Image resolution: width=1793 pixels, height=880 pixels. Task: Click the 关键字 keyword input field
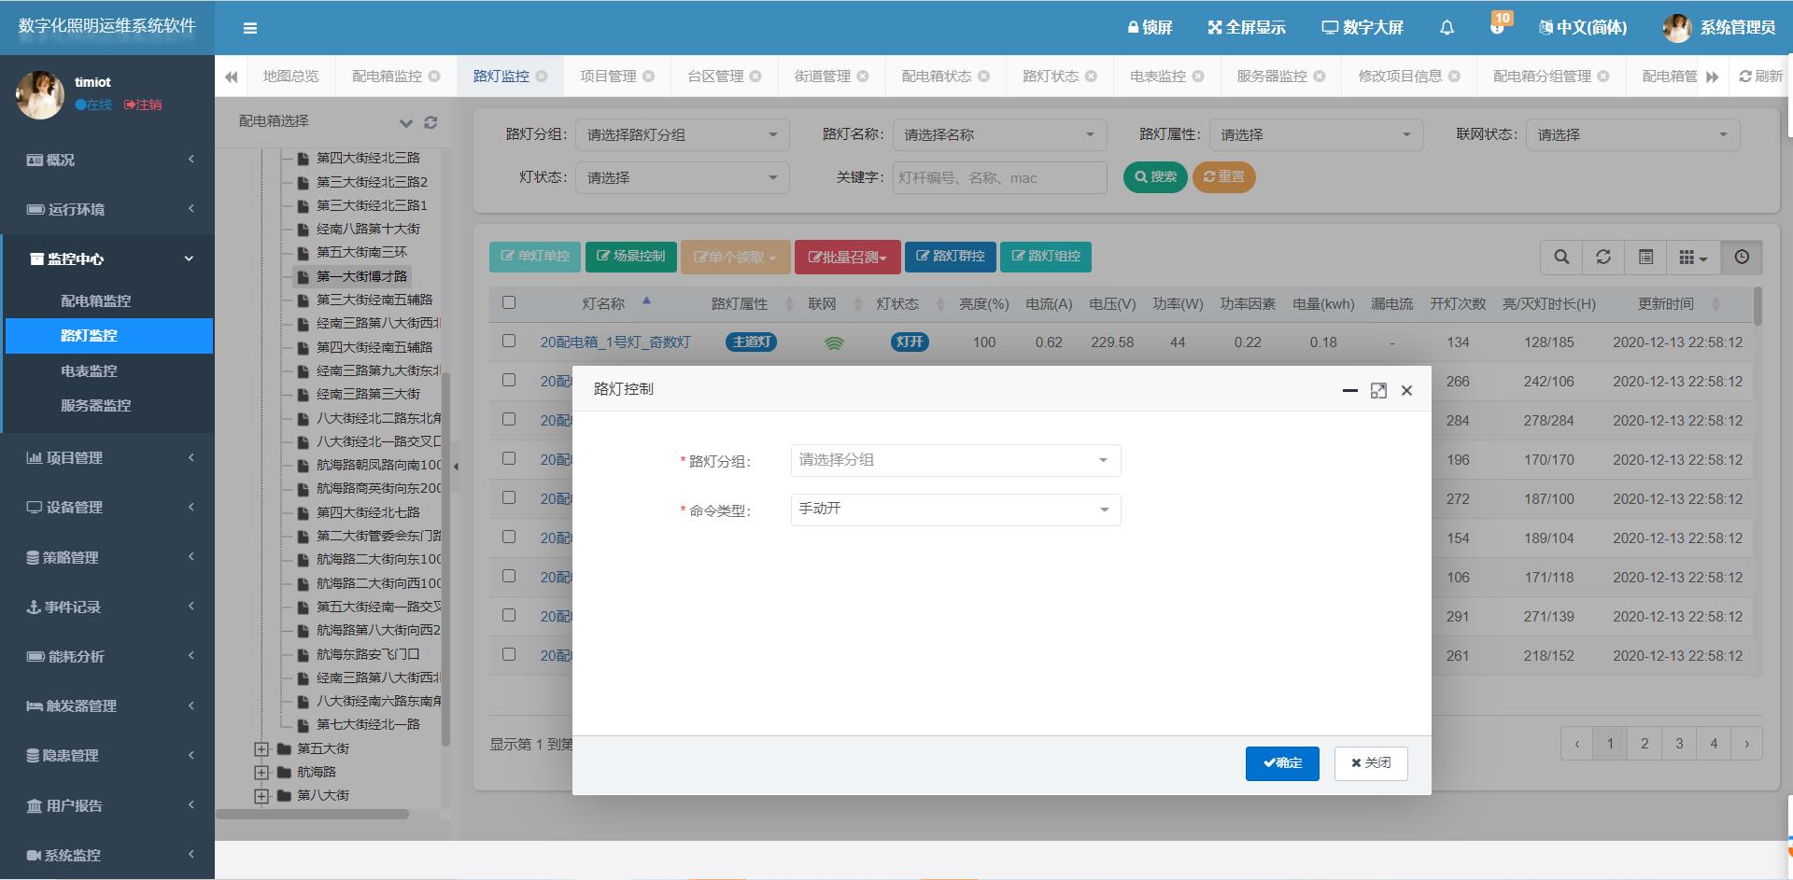(998, 177)
